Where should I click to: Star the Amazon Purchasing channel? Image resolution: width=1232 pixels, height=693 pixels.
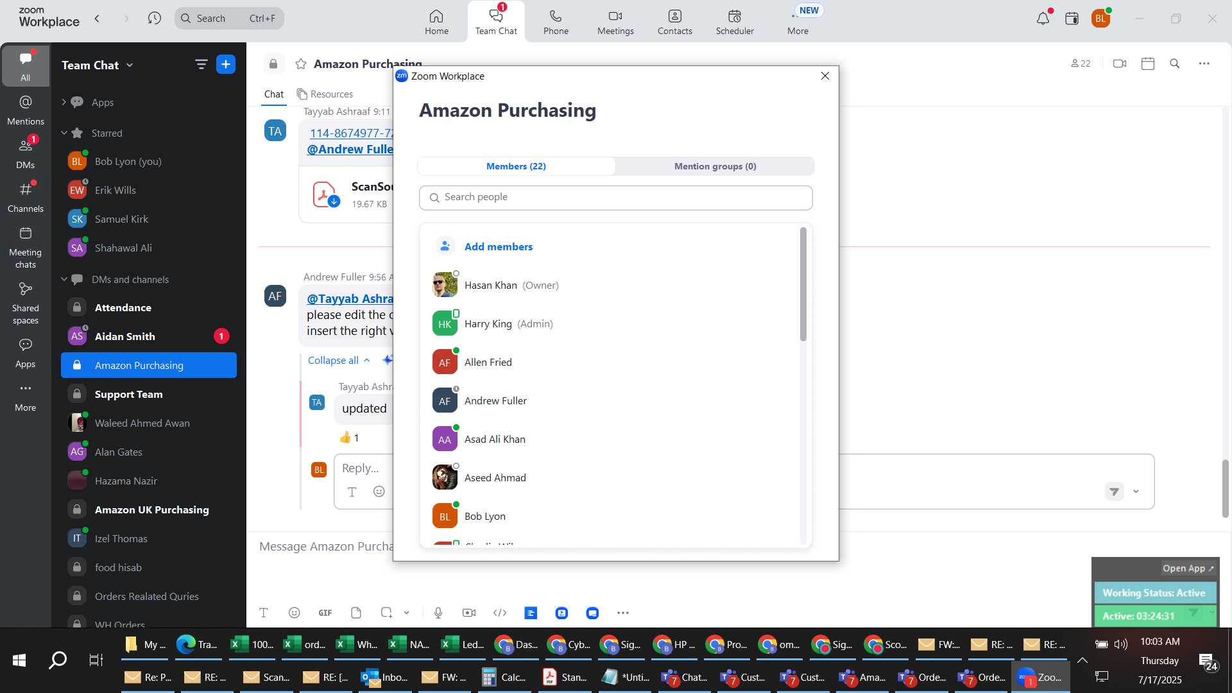coord(301,64)
